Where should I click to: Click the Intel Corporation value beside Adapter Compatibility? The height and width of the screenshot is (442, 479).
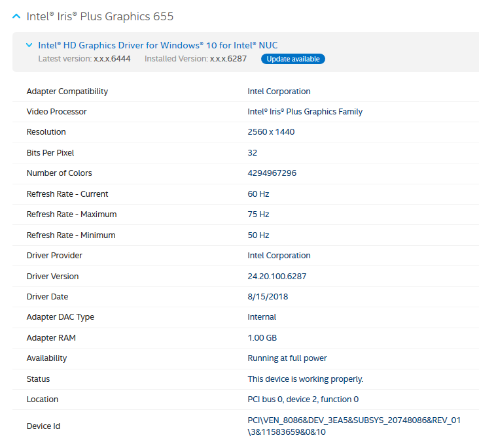click(x=279, y=92)
